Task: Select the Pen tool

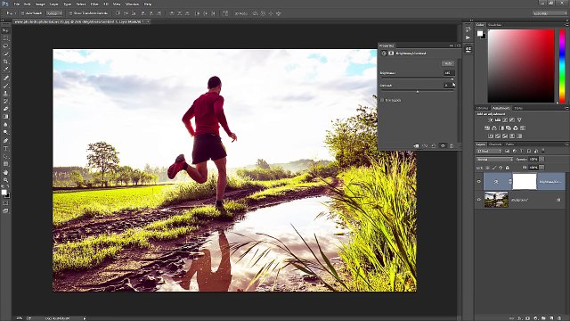Action: point(5,141)
